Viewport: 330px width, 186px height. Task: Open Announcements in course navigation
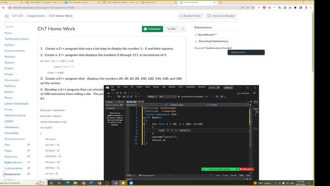pos(15,51)
